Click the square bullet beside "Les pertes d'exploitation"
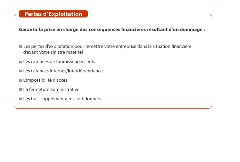Viewport: 240px width, 162px height. [20, 46]
